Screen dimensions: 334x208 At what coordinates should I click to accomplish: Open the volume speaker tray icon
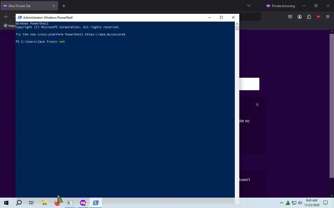coord(300,203)
